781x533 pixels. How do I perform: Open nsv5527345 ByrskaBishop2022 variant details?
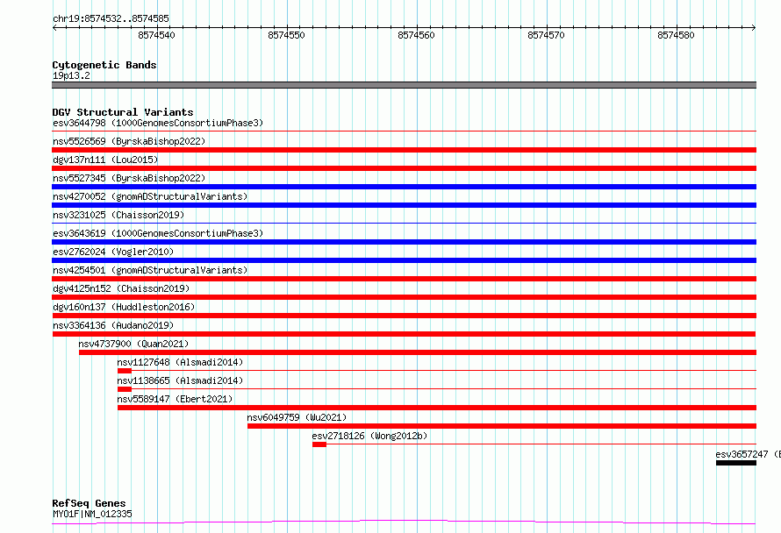(129, 178)
